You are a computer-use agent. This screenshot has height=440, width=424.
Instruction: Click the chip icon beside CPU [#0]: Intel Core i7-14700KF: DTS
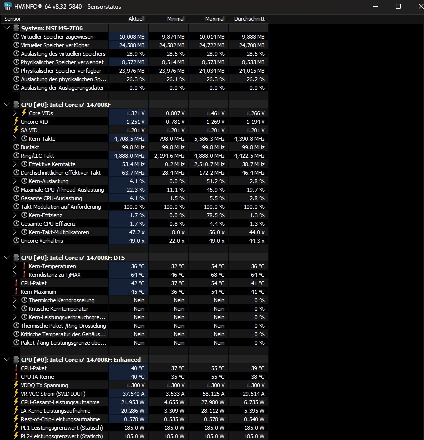coord(16,258)
